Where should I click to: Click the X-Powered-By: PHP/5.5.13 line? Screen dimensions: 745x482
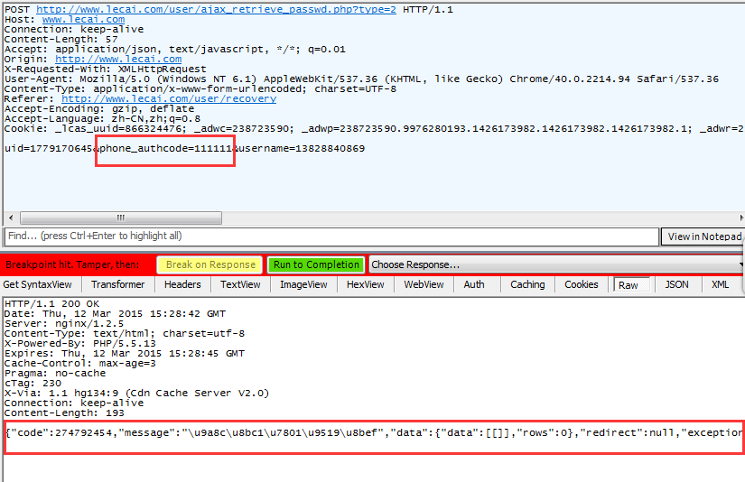80,344
